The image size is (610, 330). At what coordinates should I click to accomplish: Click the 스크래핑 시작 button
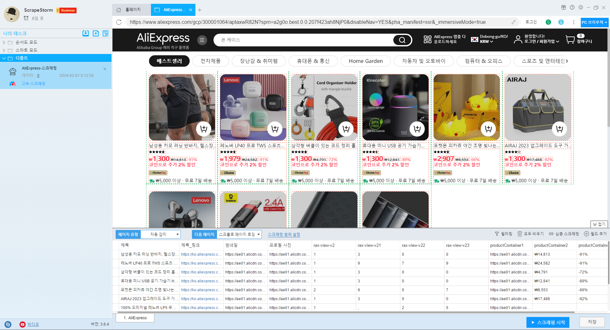(x=548, y=322)
